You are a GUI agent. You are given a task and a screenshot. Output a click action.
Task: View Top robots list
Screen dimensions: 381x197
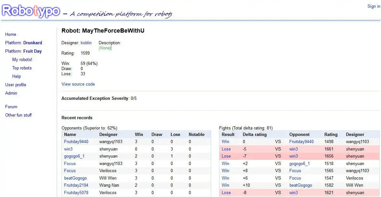(x=22, y=68)
